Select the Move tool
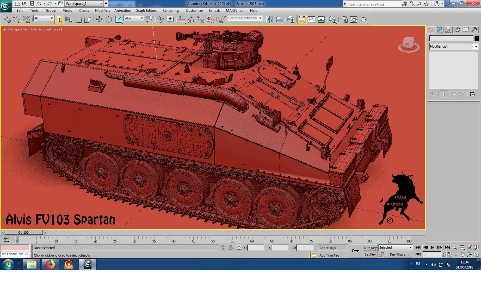The image size is (481, 281). click(x=99, y=19)
